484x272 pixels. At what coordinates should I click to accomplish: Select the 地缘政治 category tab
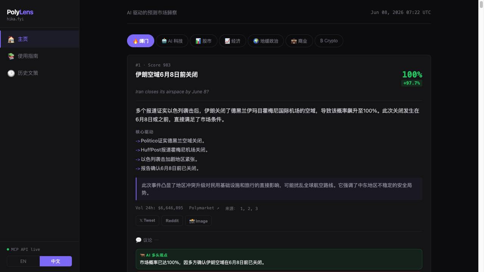[265, 41]
